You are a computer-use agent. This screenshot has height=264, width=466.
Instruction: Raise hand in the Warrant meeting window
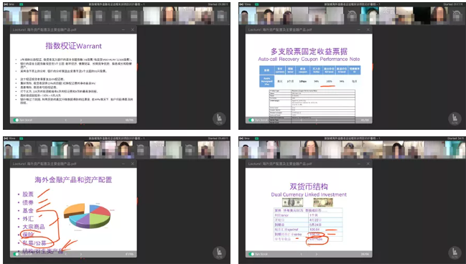coord(219,118)
